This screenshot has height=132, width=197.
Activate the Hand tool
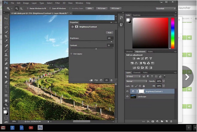point(6,100)
